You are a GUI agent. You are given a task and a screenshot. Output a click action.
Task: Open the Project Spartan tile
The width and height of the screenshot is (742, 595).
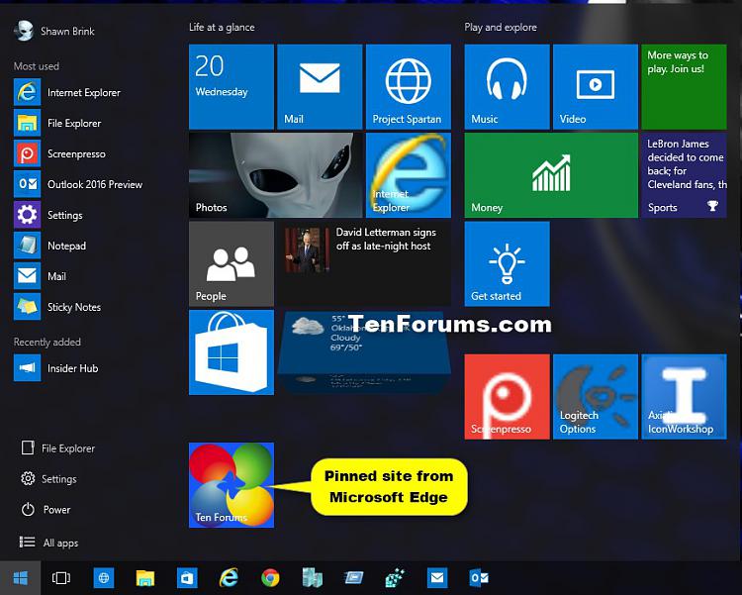point(408,86)
